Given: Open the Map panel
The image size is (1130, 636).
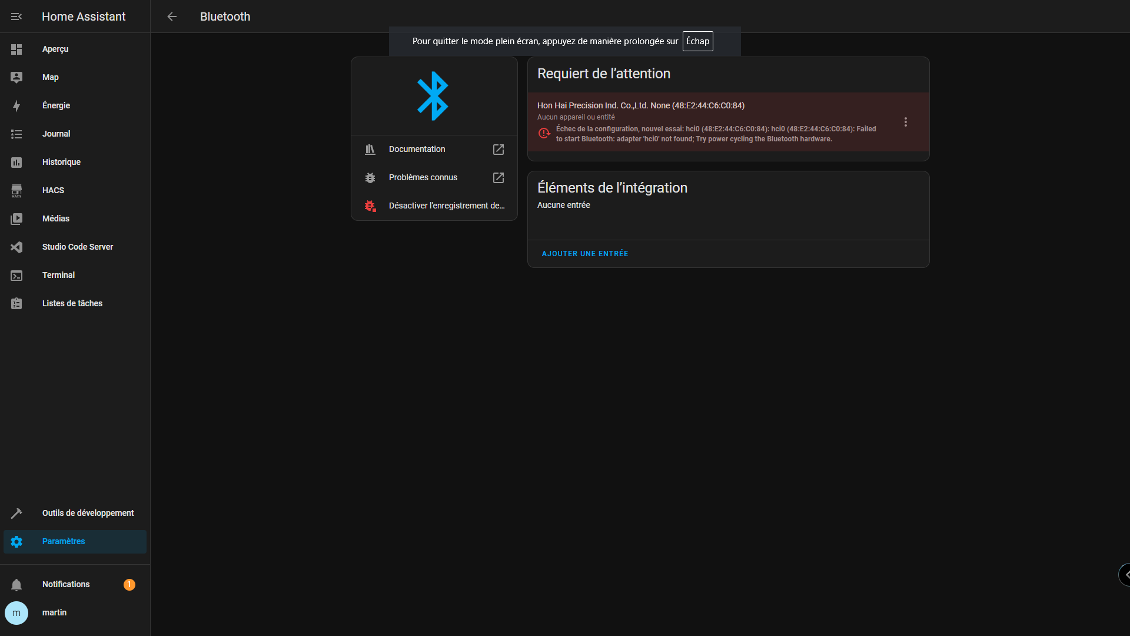Looking at the screenshot, I should [x=51, y=77].
